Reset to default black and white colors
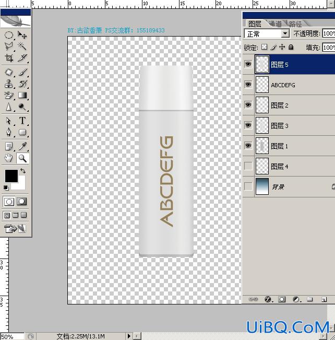This screenshot has width=335, height=340. coord(6,188)
